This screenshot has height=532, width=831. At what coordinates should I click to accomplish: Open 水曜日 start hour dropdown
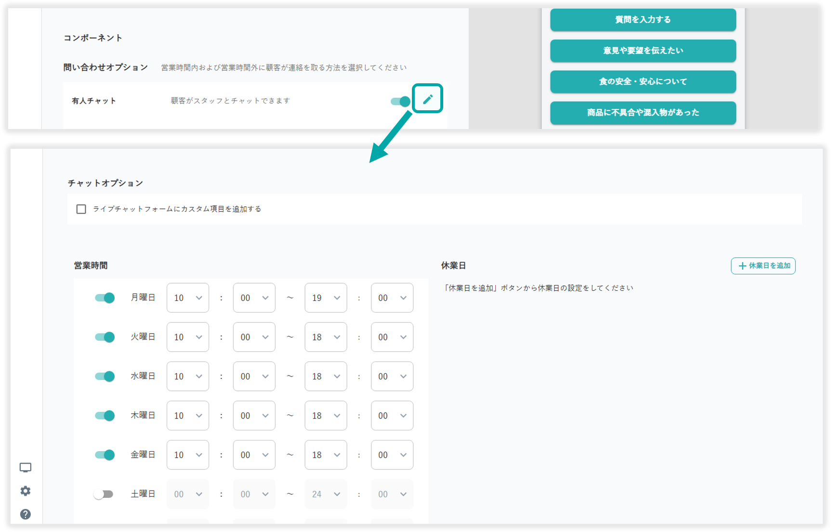(x=188, y=376)
